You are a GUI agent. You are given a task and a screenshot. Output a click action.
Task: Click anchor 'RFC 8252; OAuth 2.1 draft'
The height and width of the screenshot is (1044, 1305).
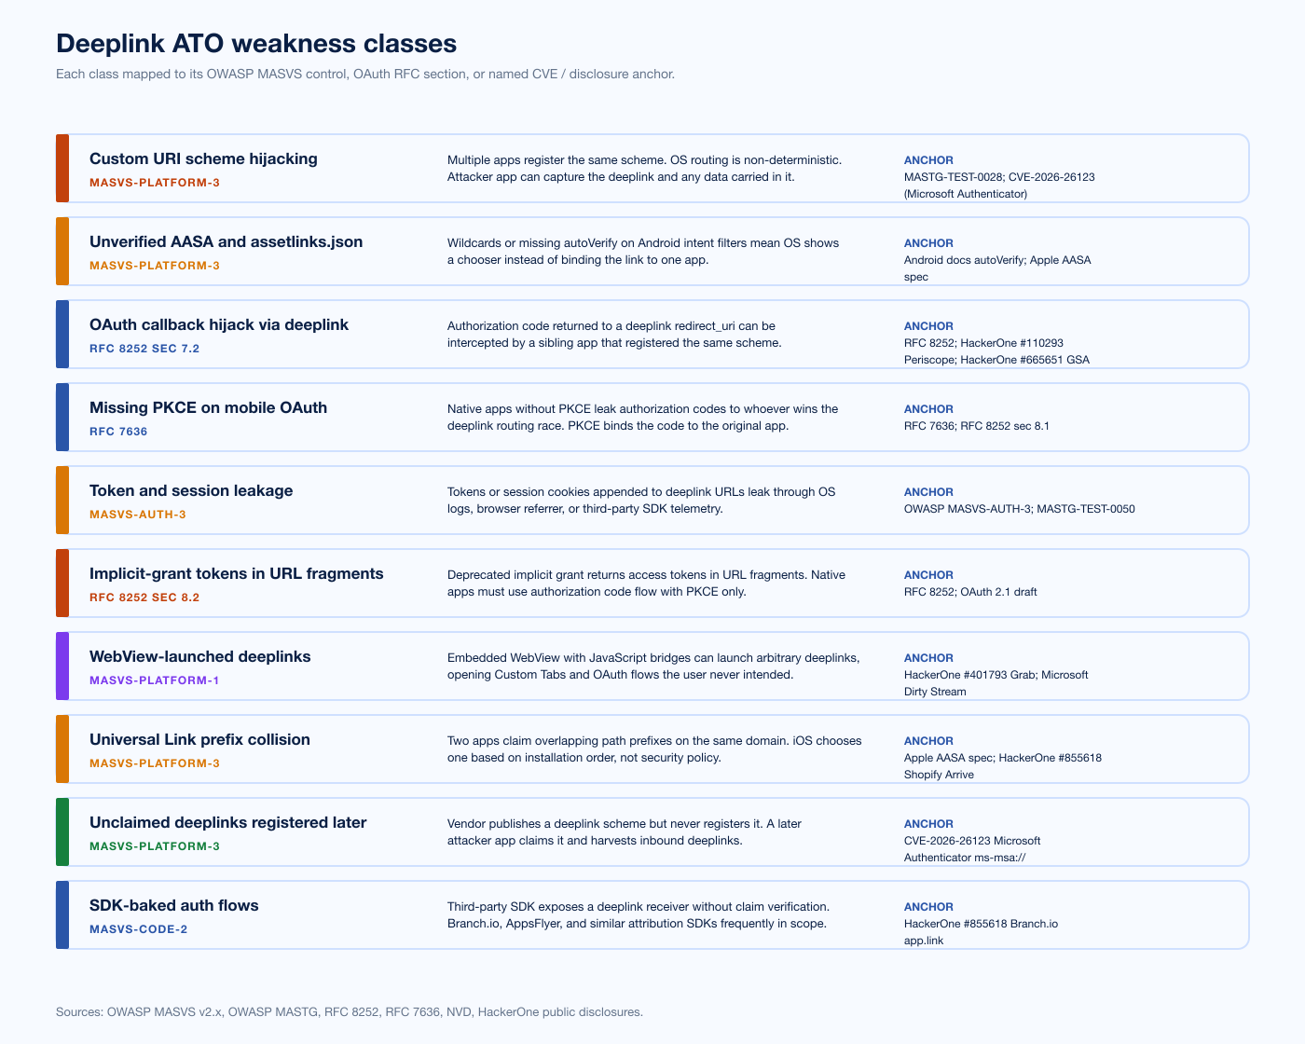click(970, 592)
